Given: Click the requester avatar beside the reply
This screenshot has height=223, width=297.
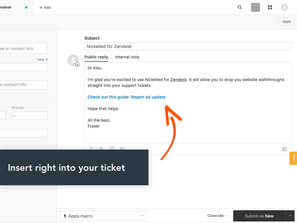Looking at the screenshot, I should point(73,60).
